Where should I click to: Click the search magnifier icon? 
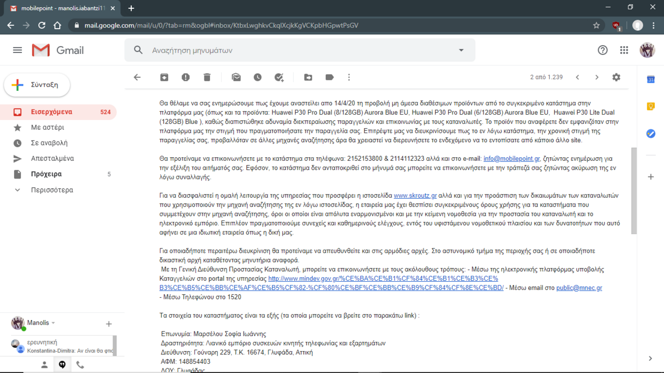point(138,50)
